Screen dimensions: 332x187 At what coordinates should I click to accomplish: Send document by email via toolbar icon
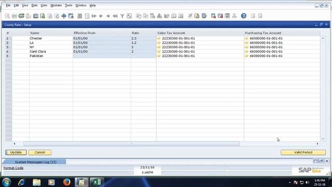coord(21,16)
